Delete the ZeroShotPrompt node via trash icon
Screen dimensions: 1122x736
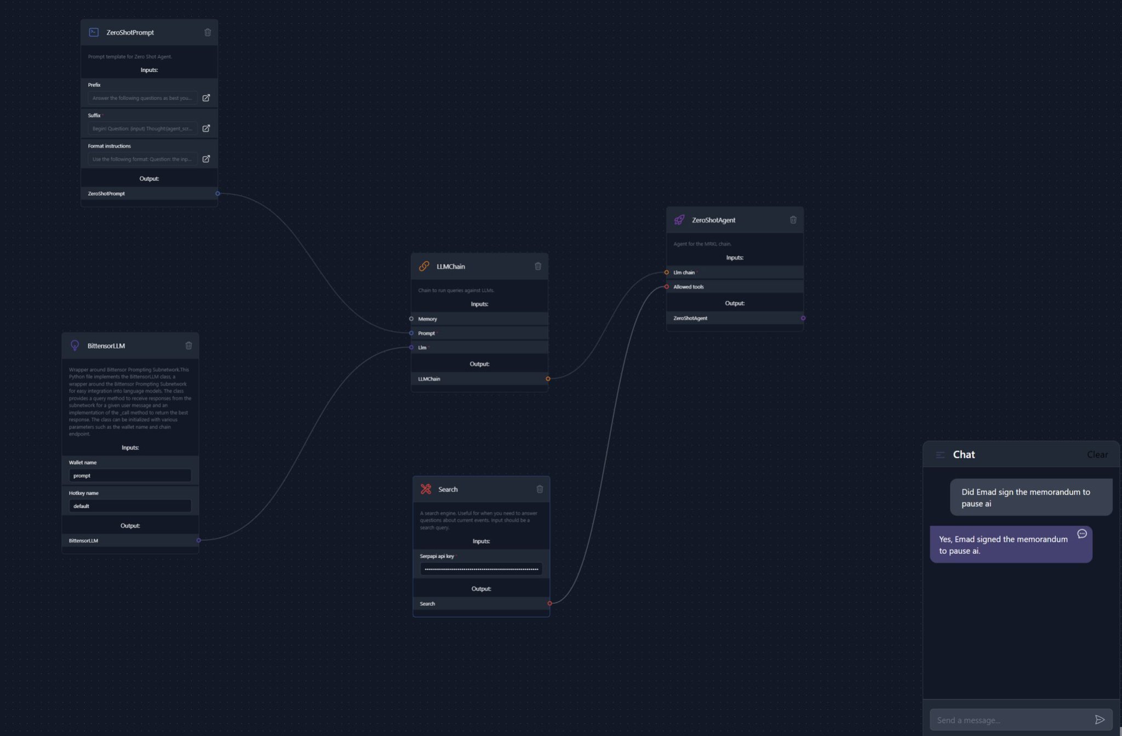[208, 32]
